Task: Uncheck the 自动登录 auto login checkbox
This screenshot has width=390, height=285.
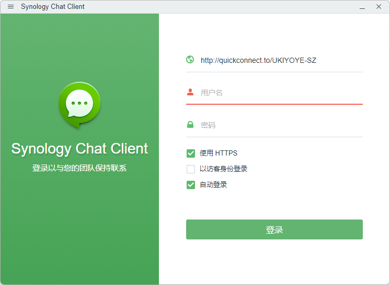Action: 191,185
